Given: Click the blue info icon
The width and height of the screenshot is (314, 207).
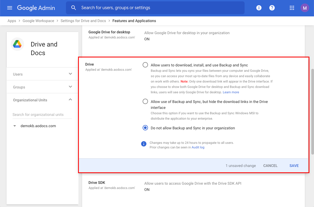Looking at the screenshot, I should click(x=144, y=144).
